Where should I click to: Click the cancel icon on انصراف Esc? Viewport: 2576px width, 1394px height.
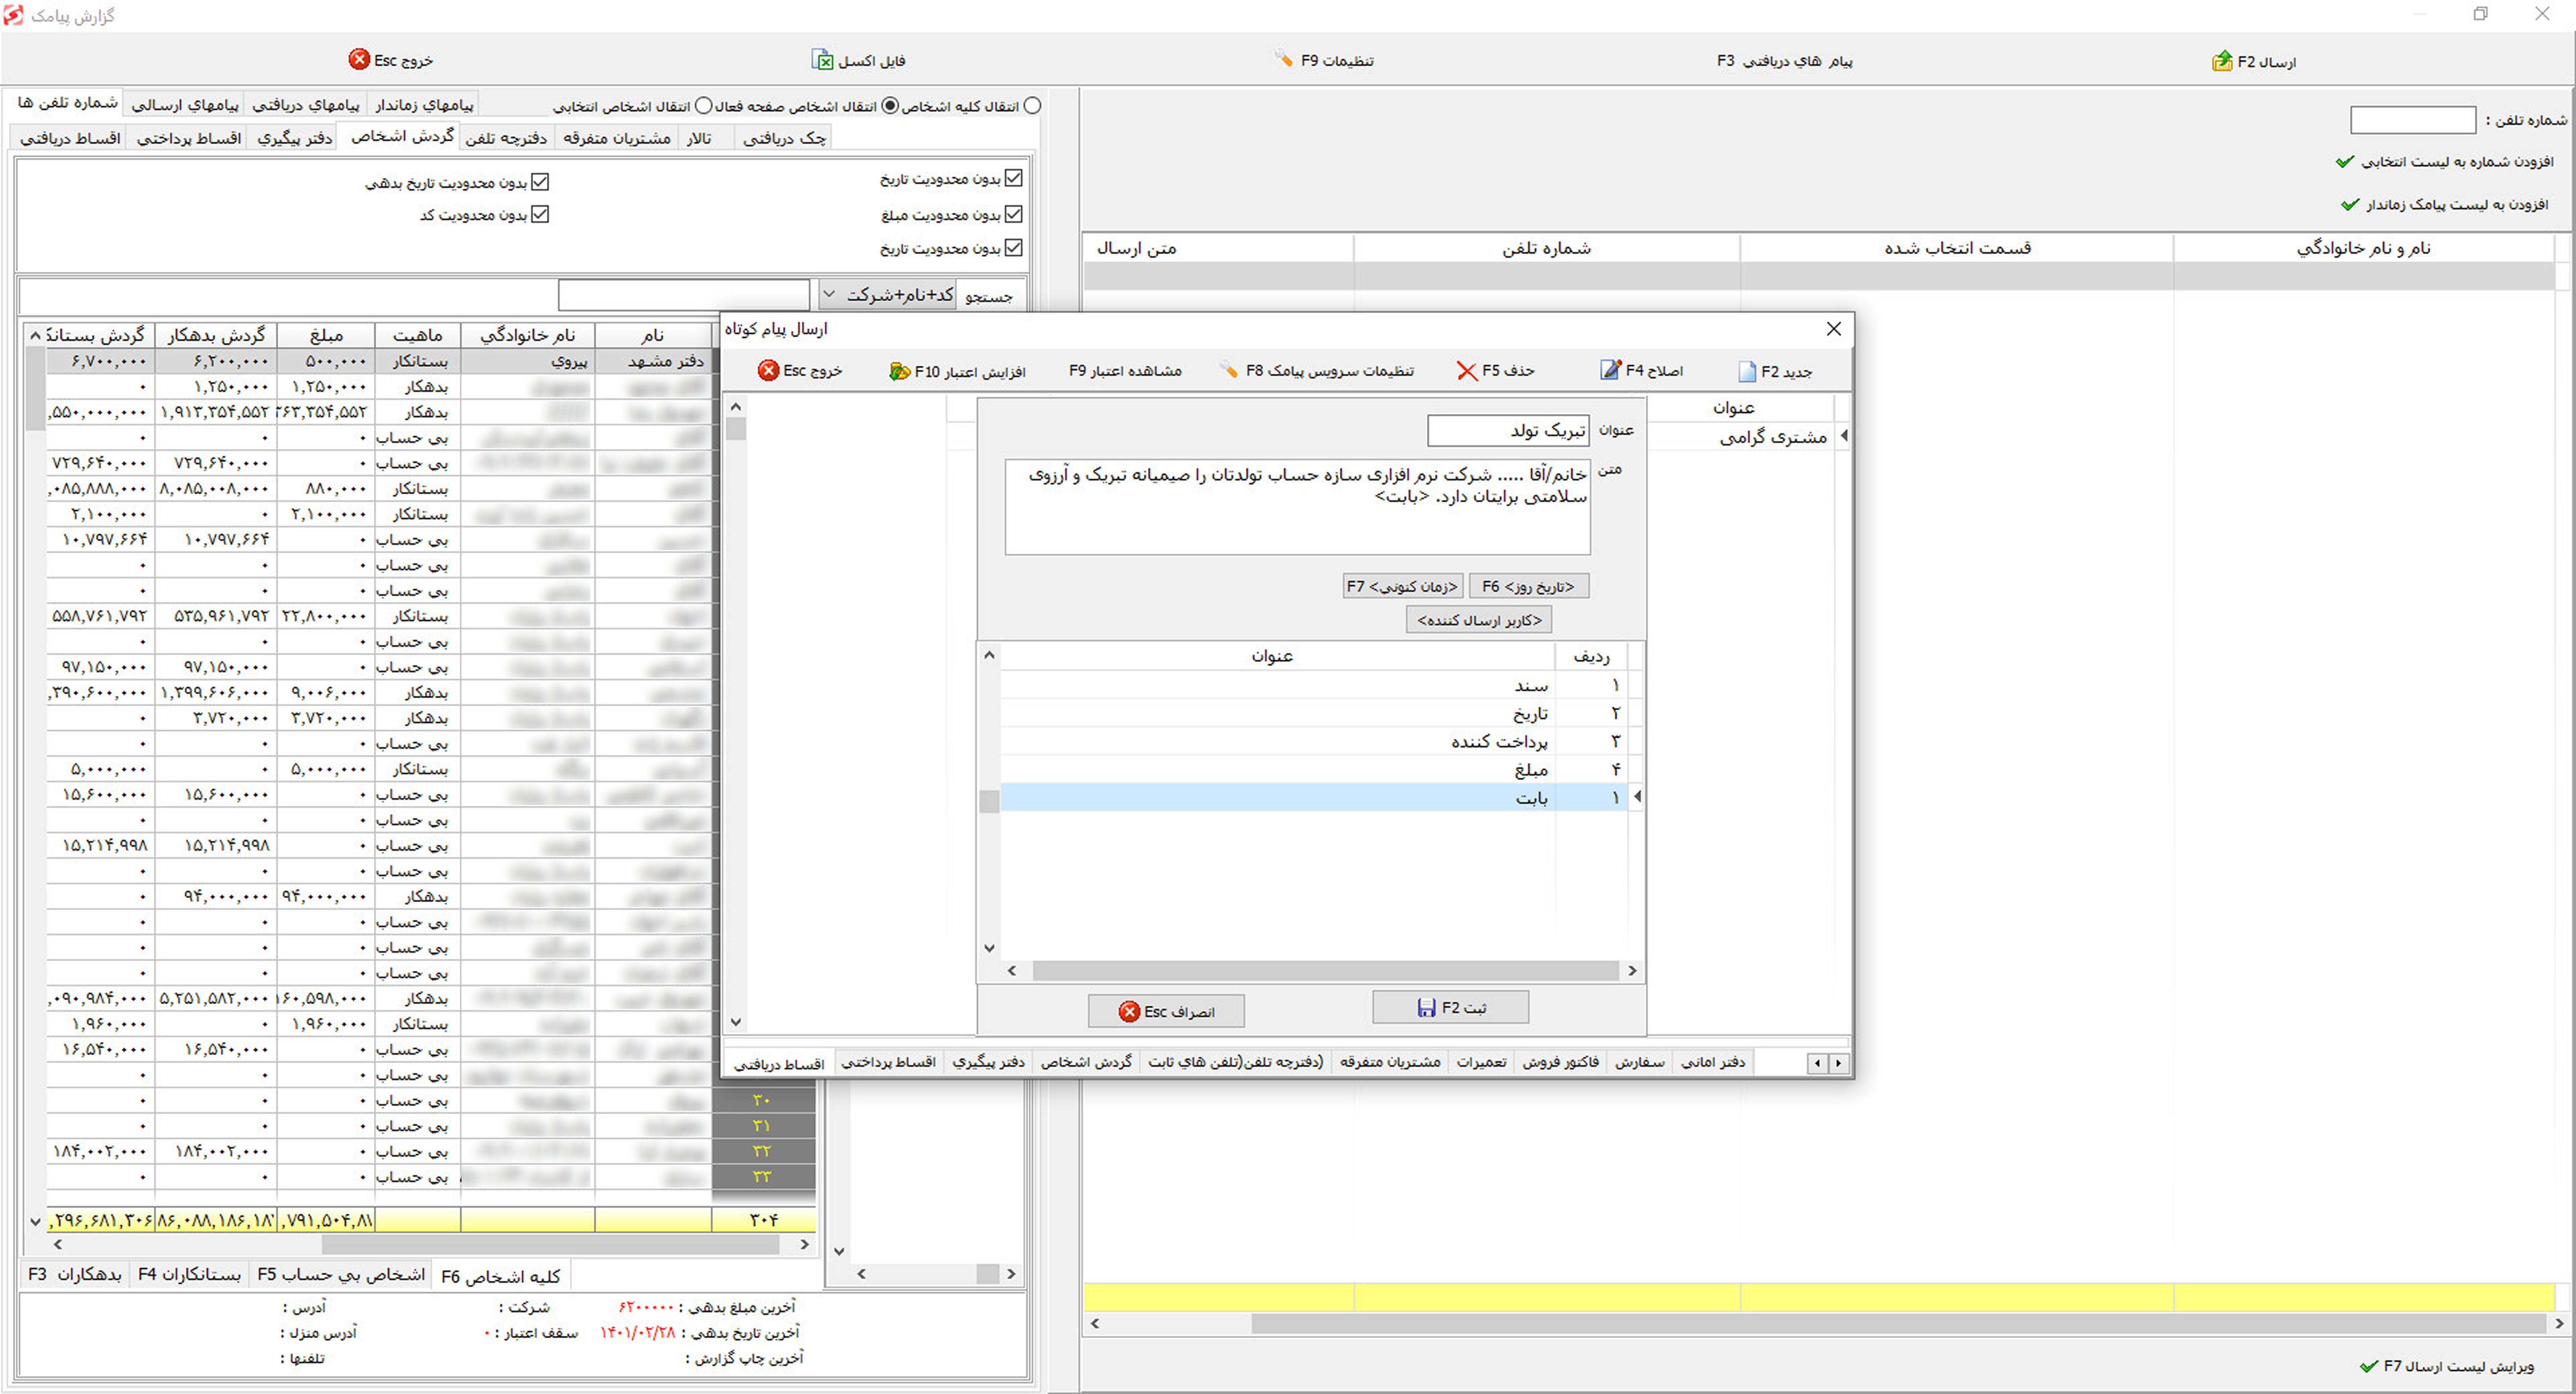click(x=1129, y=1012)
